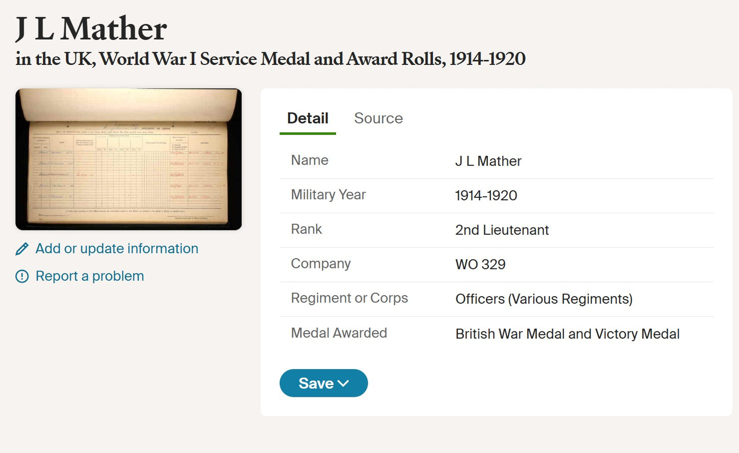Click the Add or update information link
The height and width of the screenshot is (453, 739).
(117, 248)
